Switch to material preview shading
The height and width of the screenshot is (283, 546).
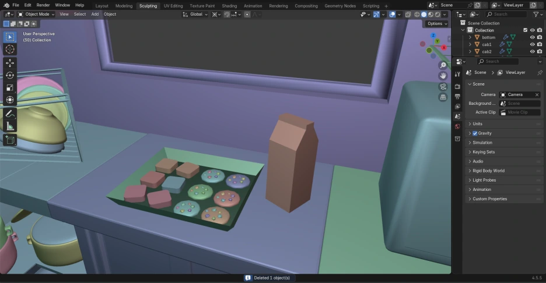point(430,14)
